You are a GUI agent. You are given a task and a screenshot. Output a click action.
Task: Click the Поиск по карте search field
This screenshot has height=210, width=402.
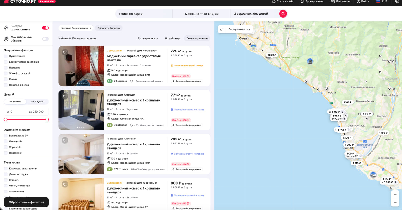click(144, 14)
